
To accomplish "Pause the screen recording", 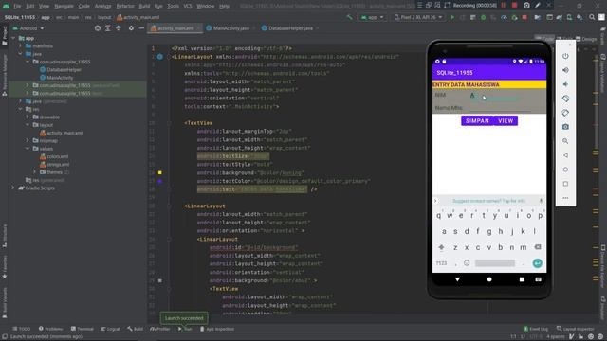I will pos(504,6).
